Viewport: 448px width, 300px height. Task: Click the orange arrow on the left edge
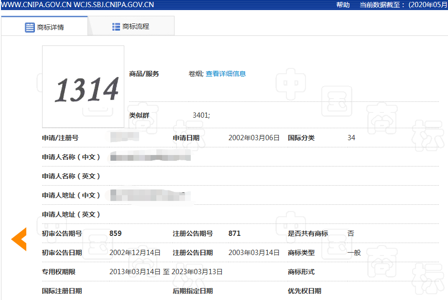19,238
